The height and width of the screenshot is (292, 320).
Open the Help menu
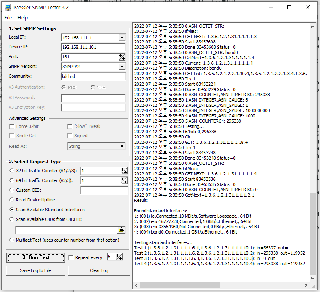(22, 18)
